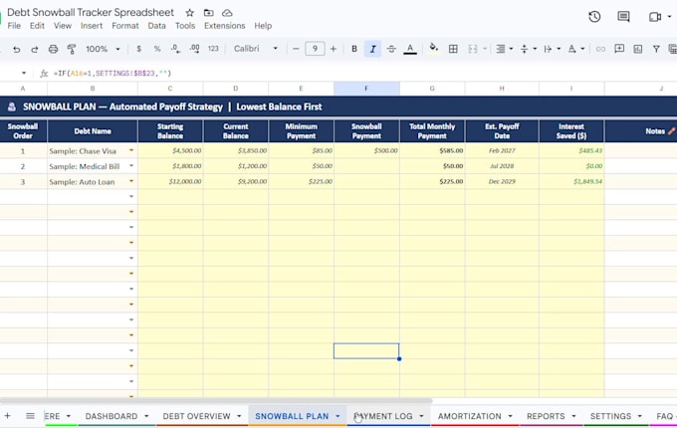Switch to the AMORTIZATION tab
The width and height of the screenshot is (677, 429).
469,416
